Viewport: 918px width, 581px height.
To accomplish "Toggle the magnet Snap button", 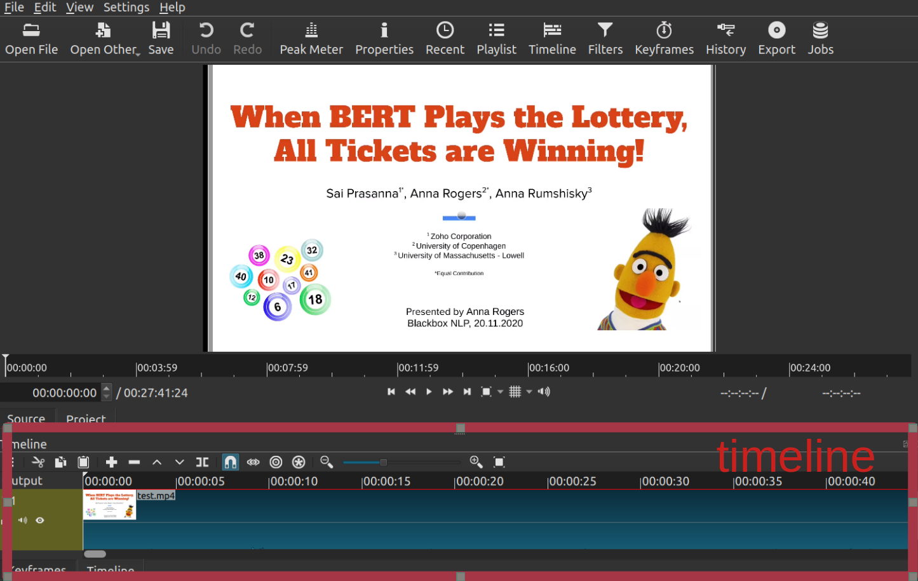I will click(x=231, y=462).
